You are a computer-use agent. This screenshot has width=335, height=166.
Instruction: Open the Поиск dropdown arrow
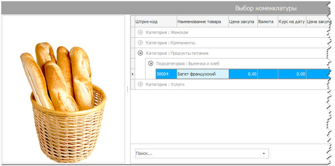264,153
